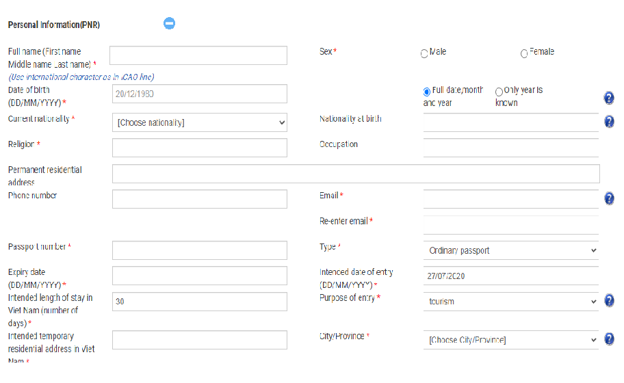This screenshot has width=624, height=383.
Task: Click the Intended date of entry field
Action: [x=510, y=276]
